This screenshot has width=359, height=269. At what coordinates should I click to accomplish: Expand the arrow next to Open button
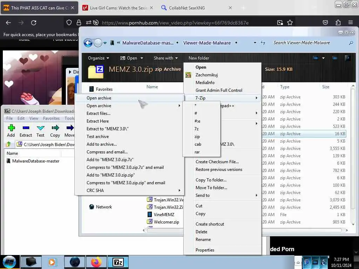[x=142, y=58]
